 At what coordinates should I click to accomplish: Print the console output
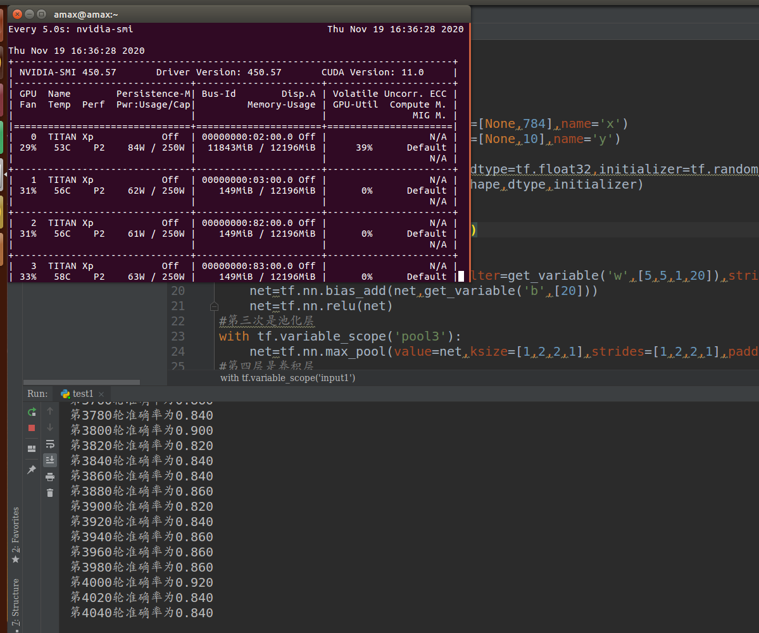tap(50, 477)
